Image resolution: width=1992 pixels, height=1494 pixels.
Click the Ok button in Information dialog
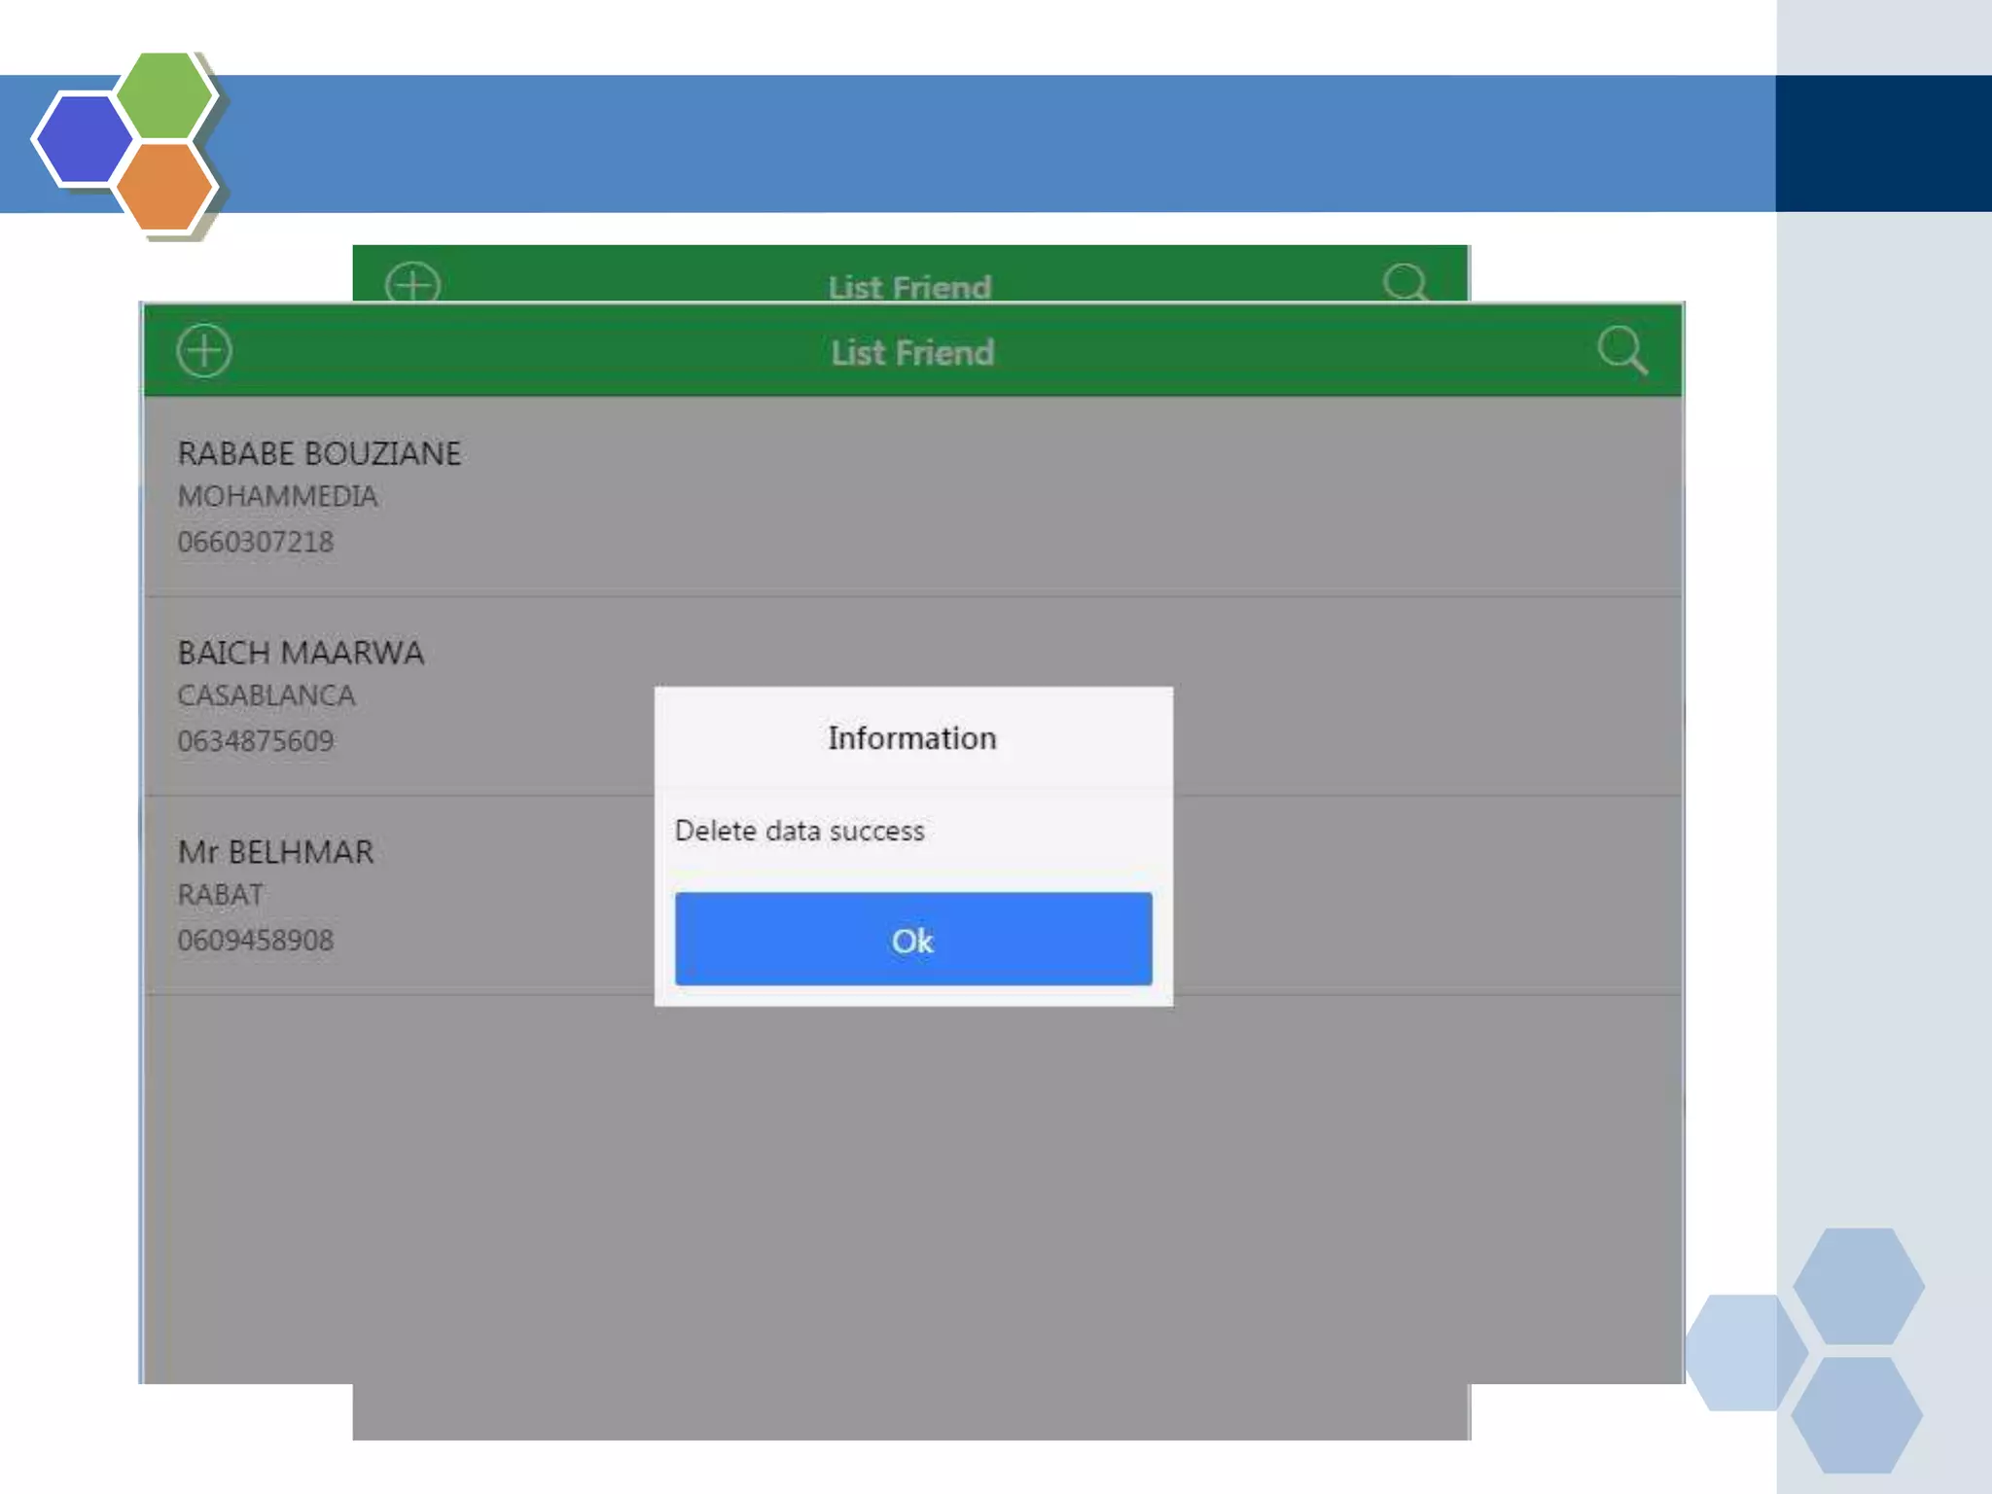[x=913, y=939]
